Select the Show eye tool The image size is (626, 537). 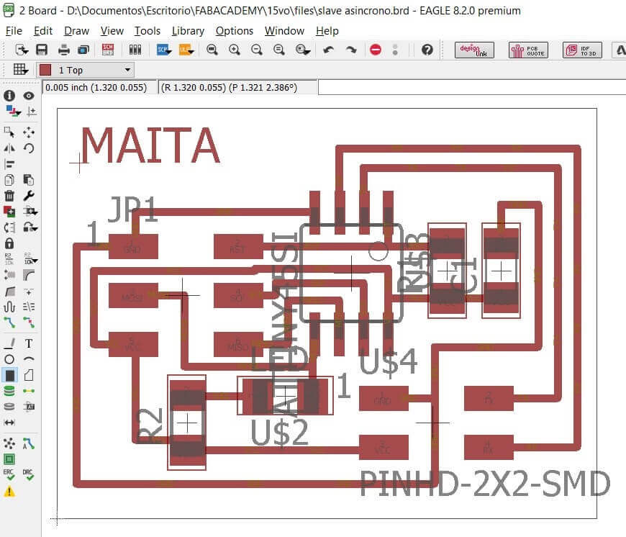click(x=29, y=96)
